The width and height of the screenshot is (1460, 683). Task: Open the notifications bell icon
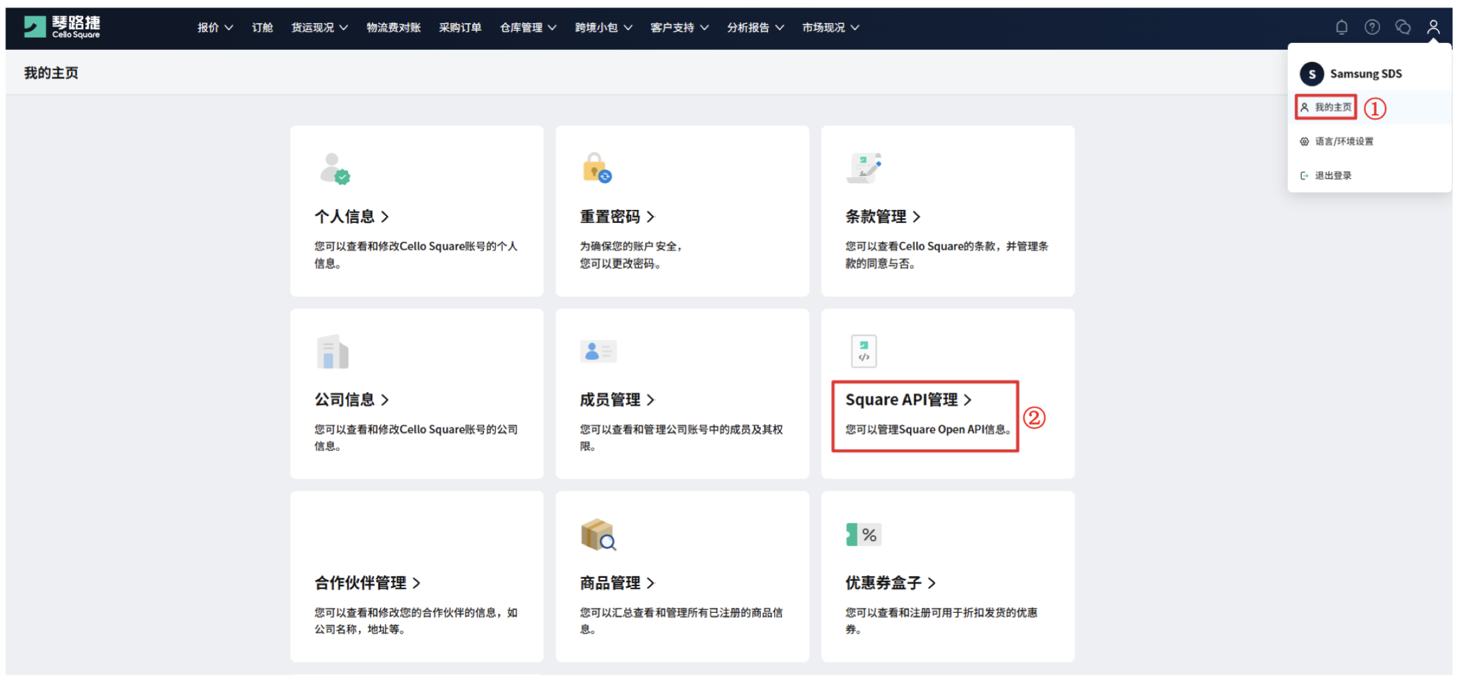[1341, 27]
